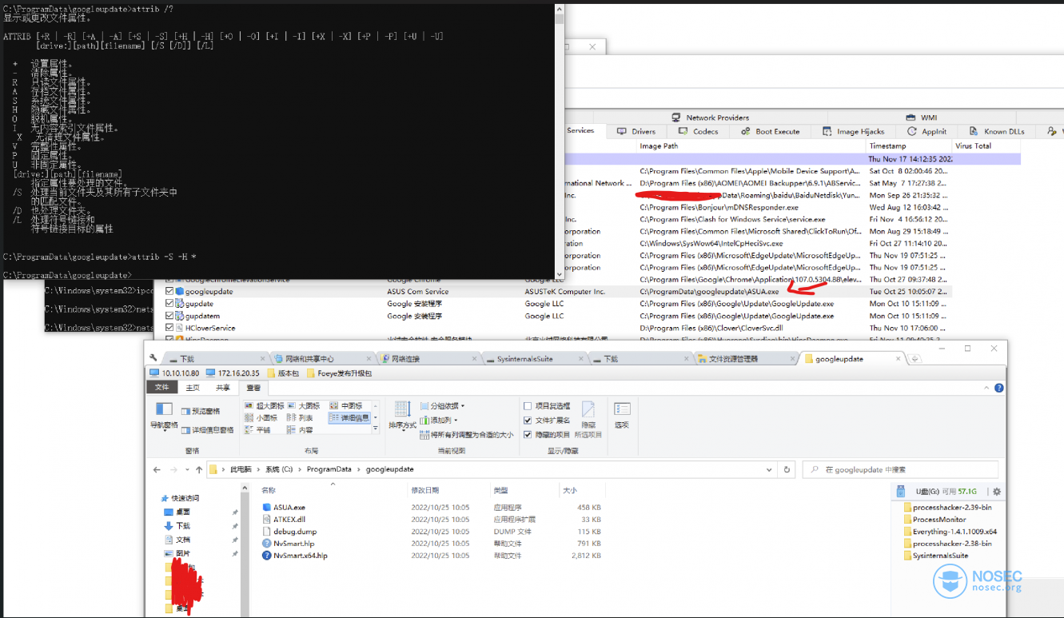Open the 10.10.10.80 bookmark
Screen dimensions: 1064x618
pyautogui.click(x=174, y=373)
